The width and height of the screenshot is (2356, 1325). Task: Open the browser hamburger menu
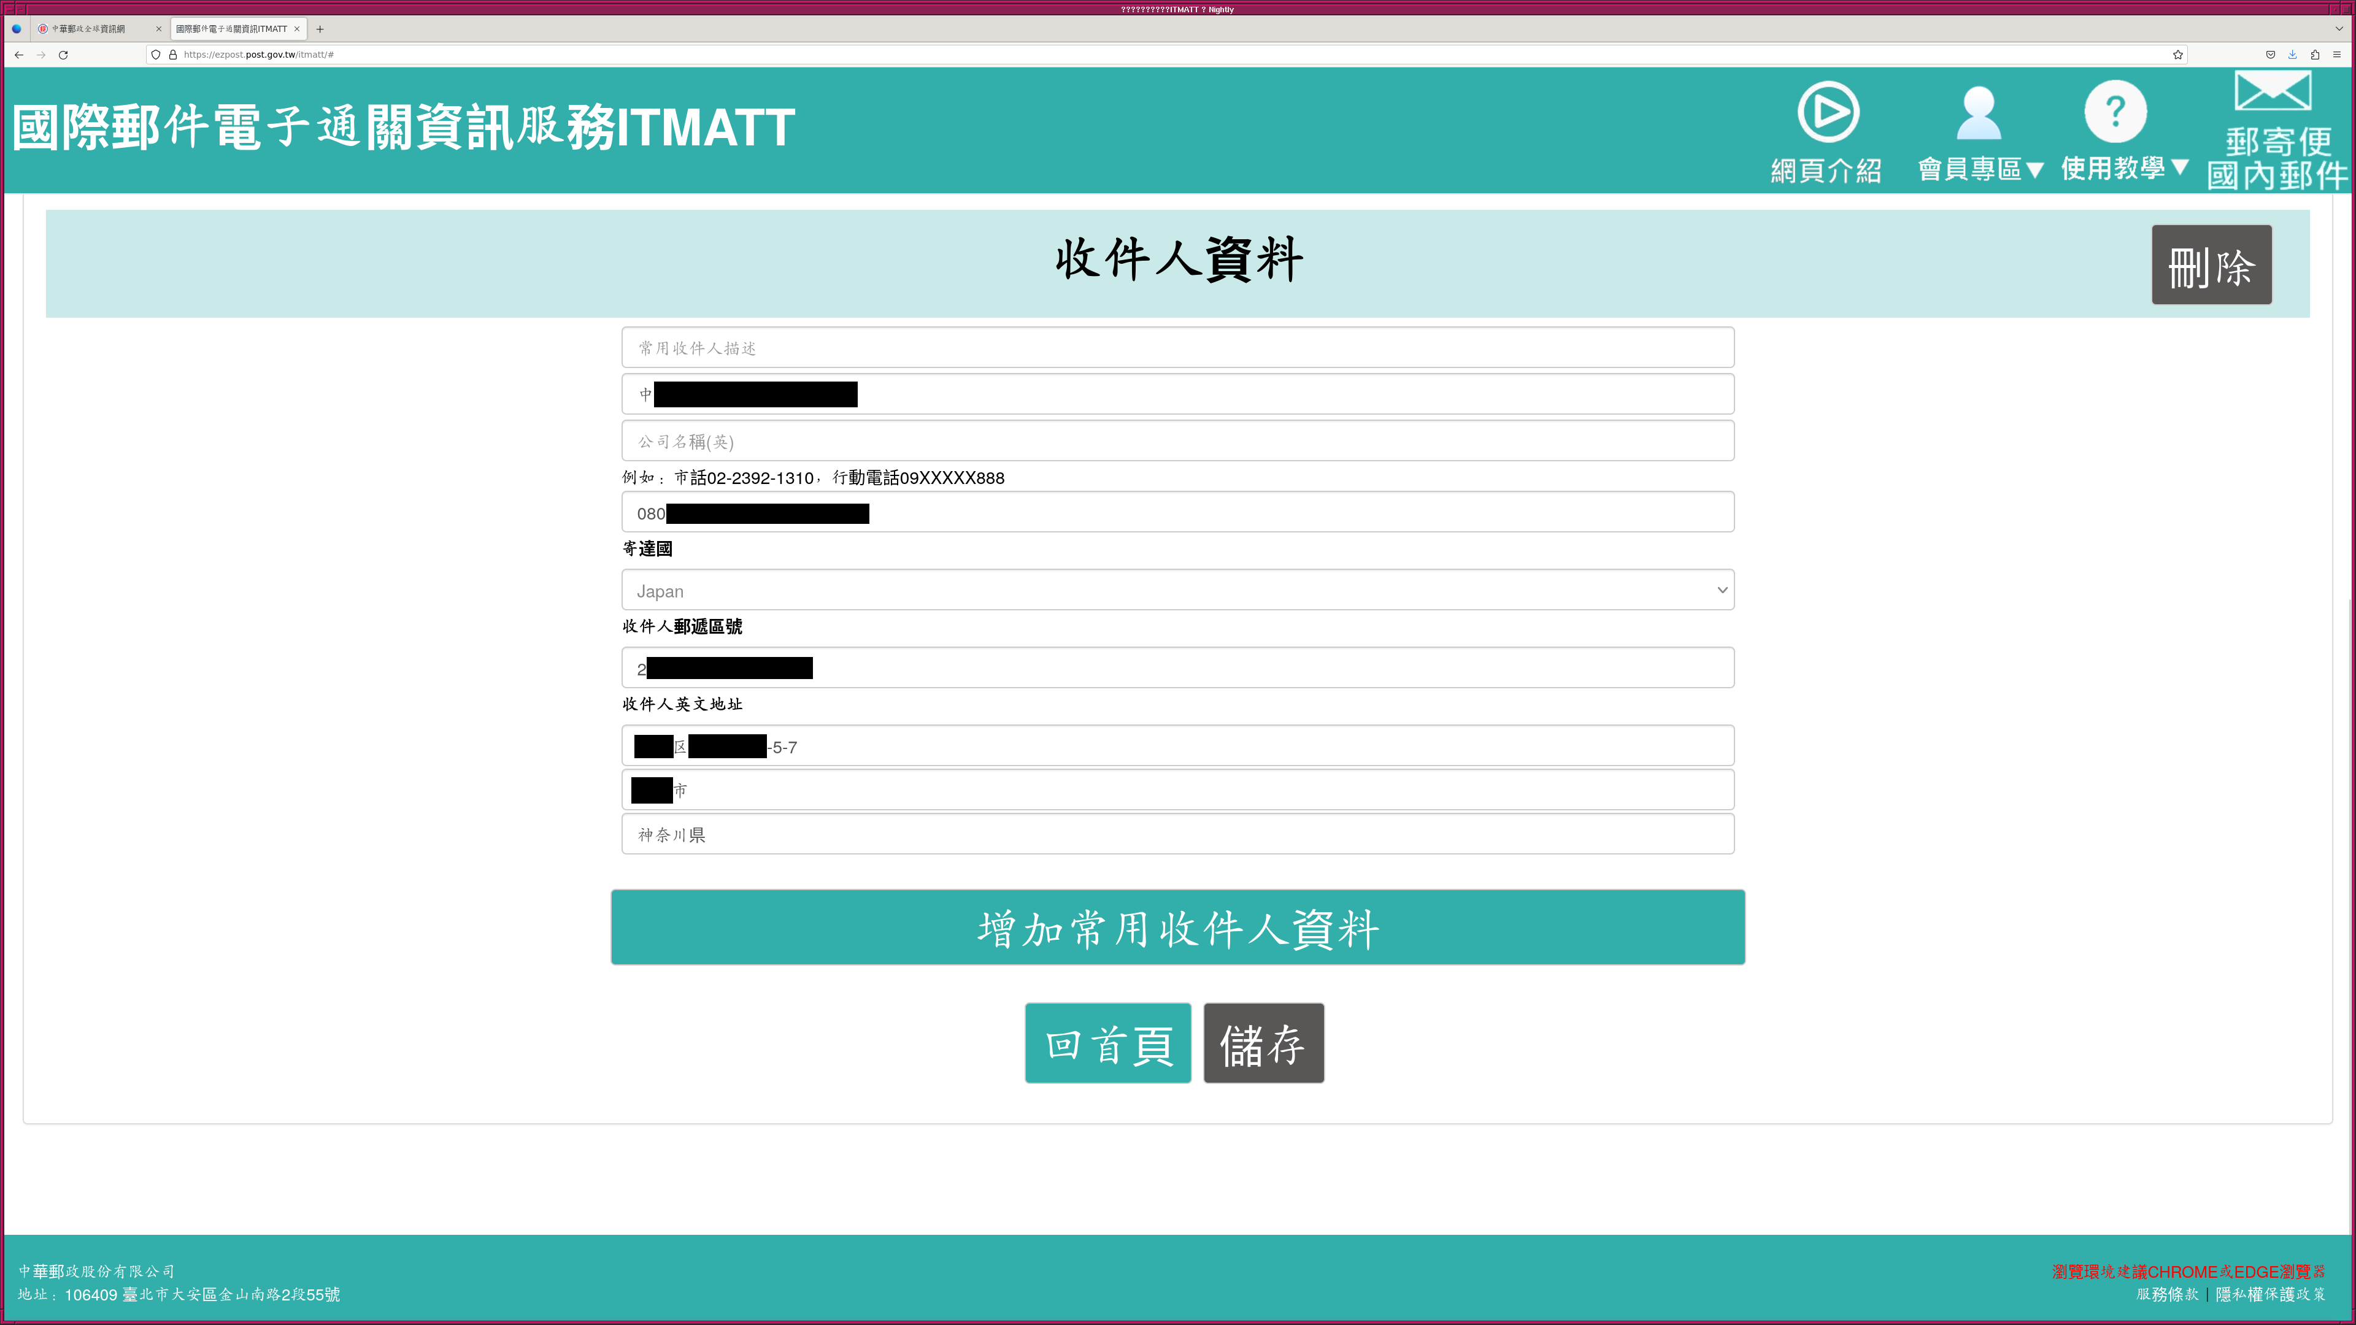tap(2337, 55)
